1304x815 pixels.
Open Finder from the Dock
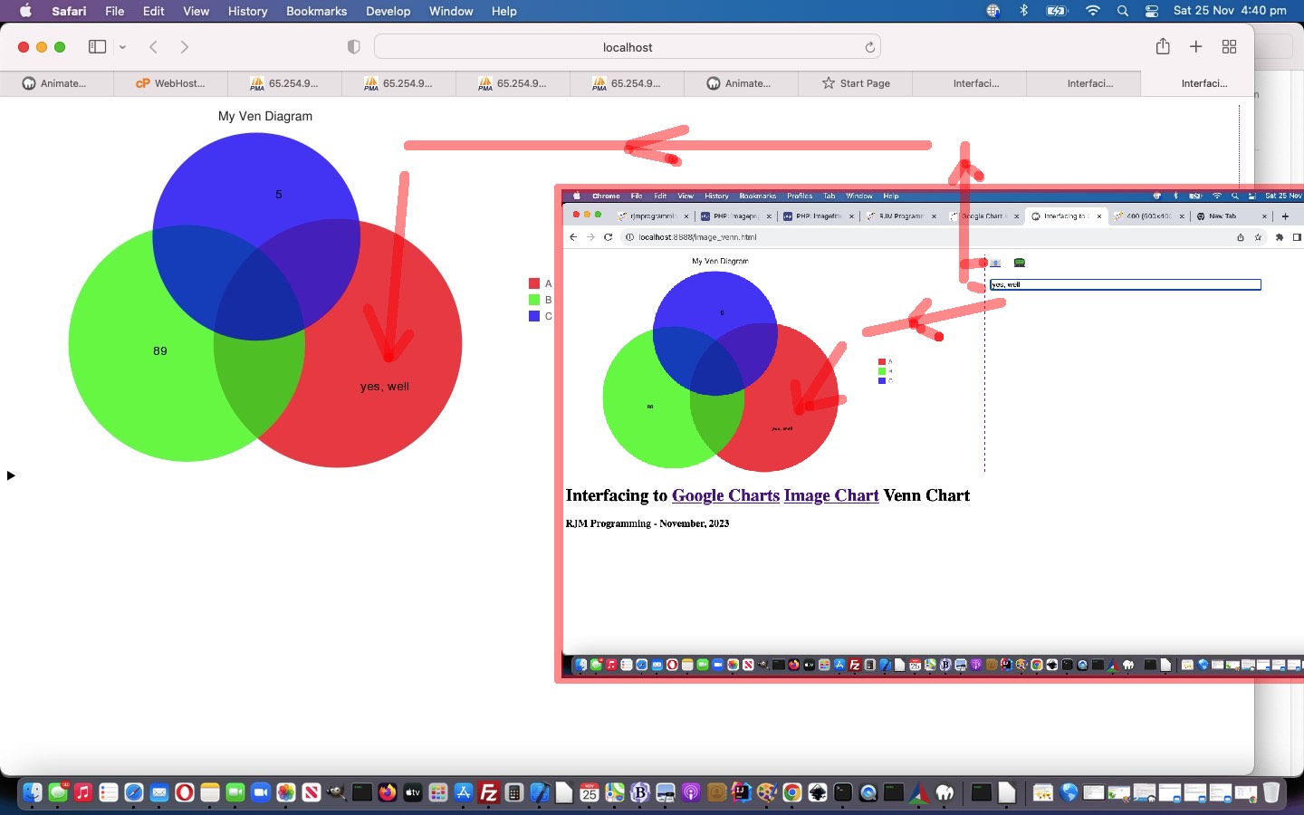click(x=33, y=793)
